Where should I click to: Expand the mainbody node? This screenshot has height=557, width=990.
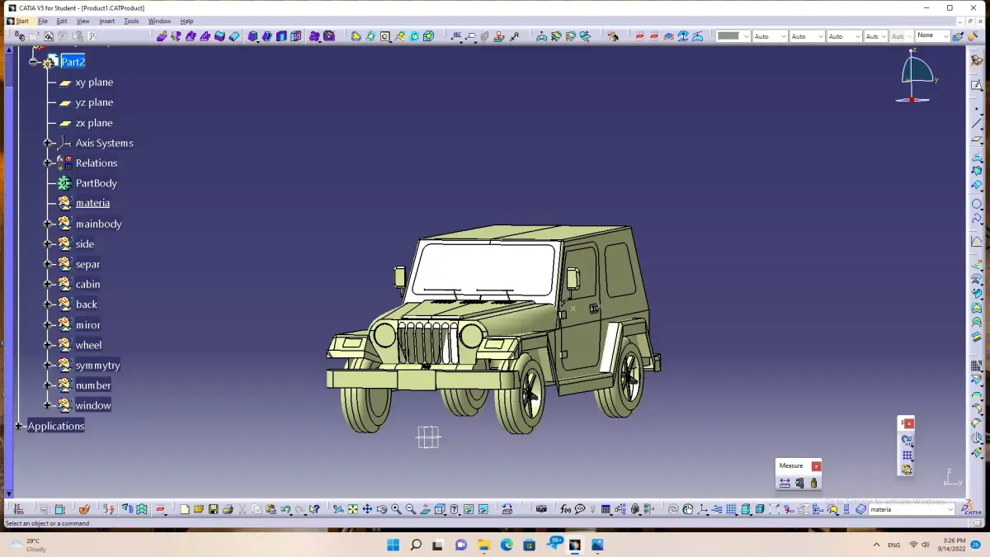pyautogui.click(x=47, y=224)
